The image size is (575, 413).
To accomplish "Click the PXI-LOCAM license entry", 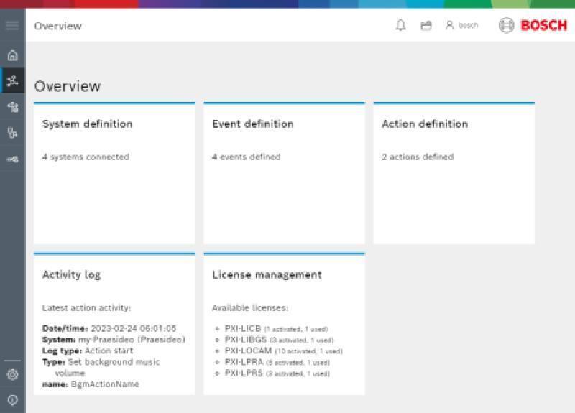I will pos(283,351).
